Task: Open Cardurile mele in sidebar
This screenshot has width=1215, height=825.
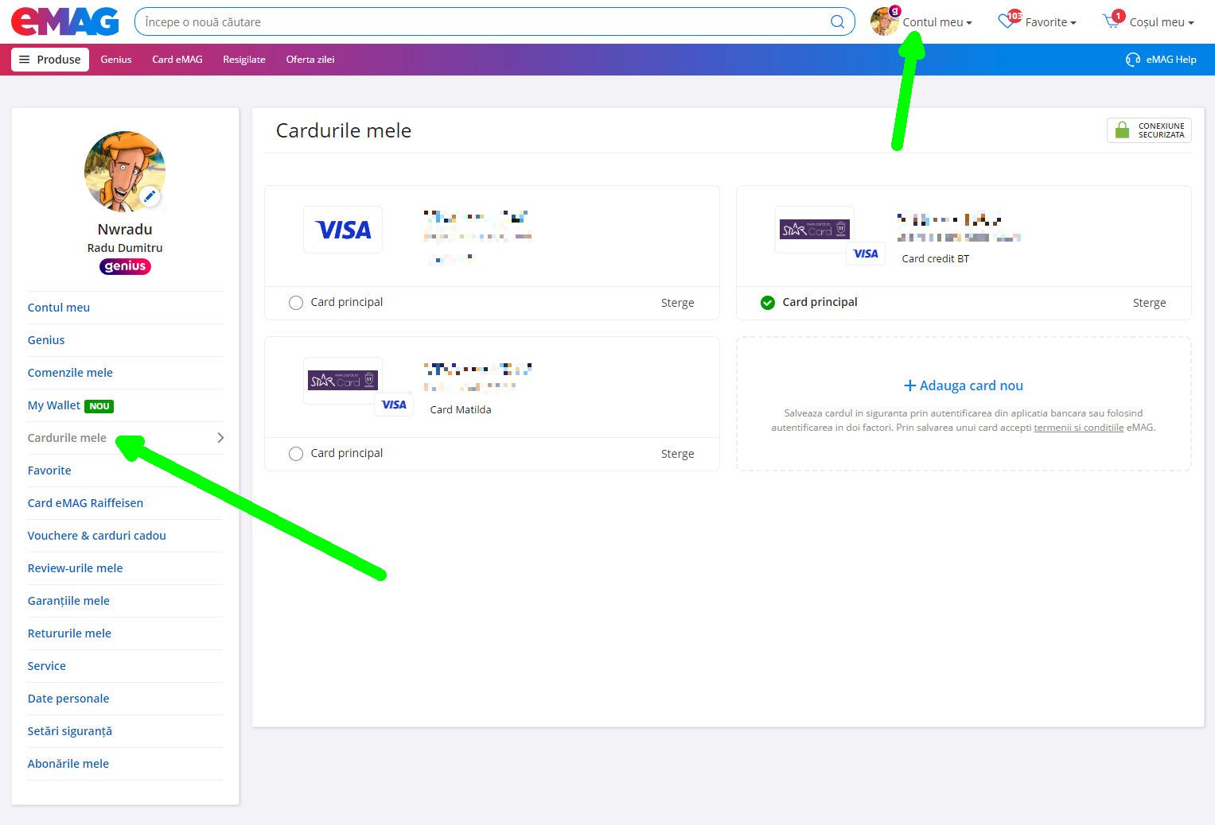Action: 67,438
